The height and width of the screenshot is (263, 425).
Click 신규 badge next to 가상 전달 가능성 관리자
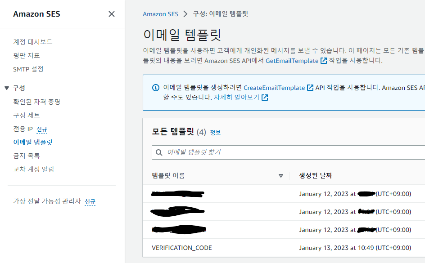coord(90,201)
